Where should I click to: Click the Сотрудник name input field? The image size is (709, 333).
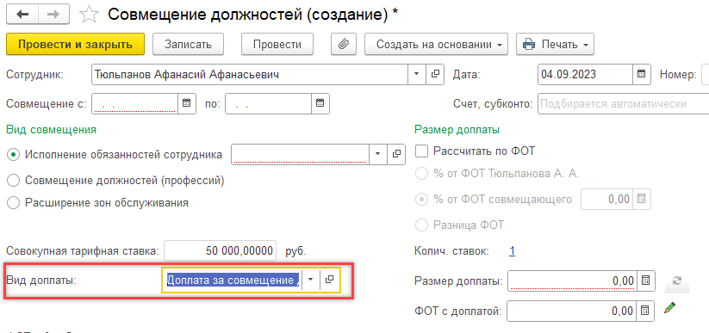(x=250, y=74)
